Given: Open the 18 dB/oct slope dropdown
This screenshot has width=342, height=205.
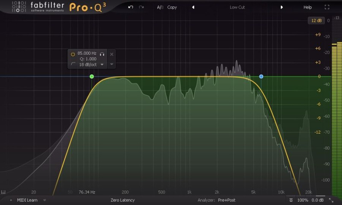Looking at the screenshot, I should [x=91, y=64].
